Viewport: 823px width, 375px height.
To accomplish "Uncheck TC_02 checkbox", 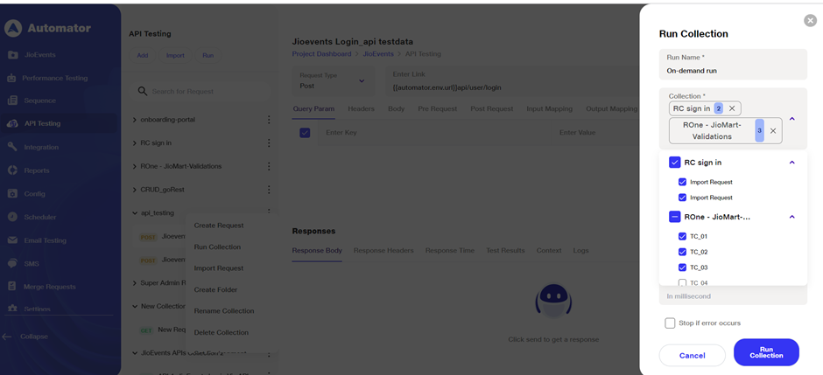I will tap(682, 252).
